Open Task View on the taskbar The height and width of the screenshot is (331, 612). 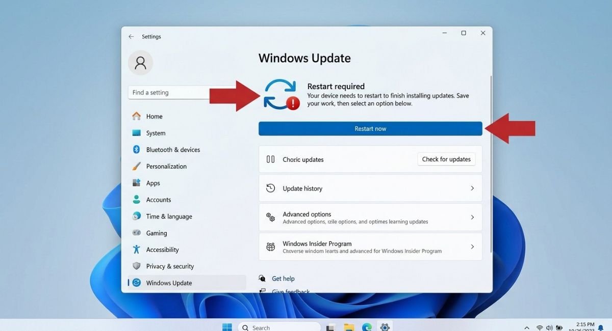pyautogui.click(x=330, y=327)
